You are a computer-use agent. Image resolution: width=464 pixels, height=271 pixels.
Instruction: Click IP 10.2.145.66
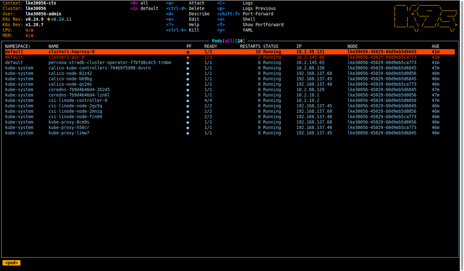click(310, 57)
